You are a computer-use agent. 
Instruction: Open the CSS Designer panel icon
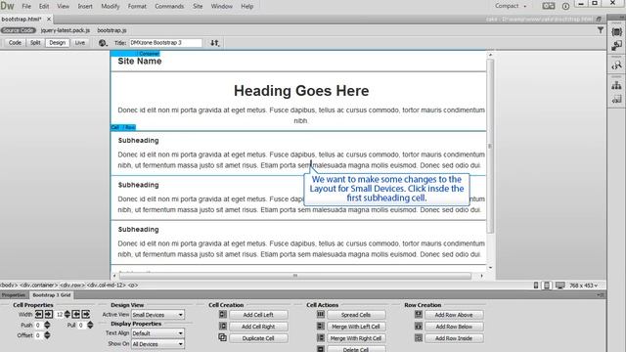(x=616, y=32)
